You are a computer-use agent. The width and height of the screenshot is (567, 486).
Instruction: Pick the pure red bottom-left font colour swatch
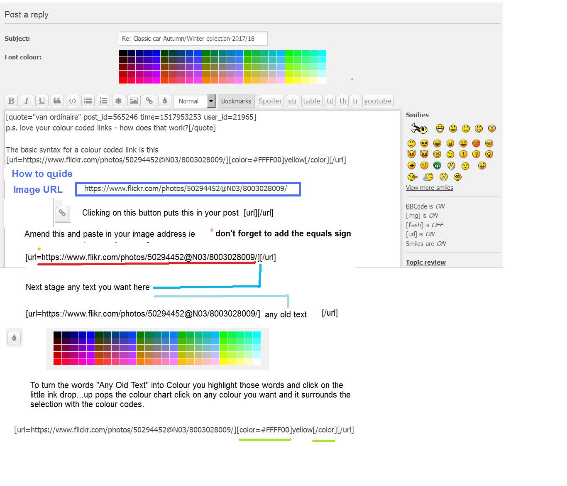123,80
